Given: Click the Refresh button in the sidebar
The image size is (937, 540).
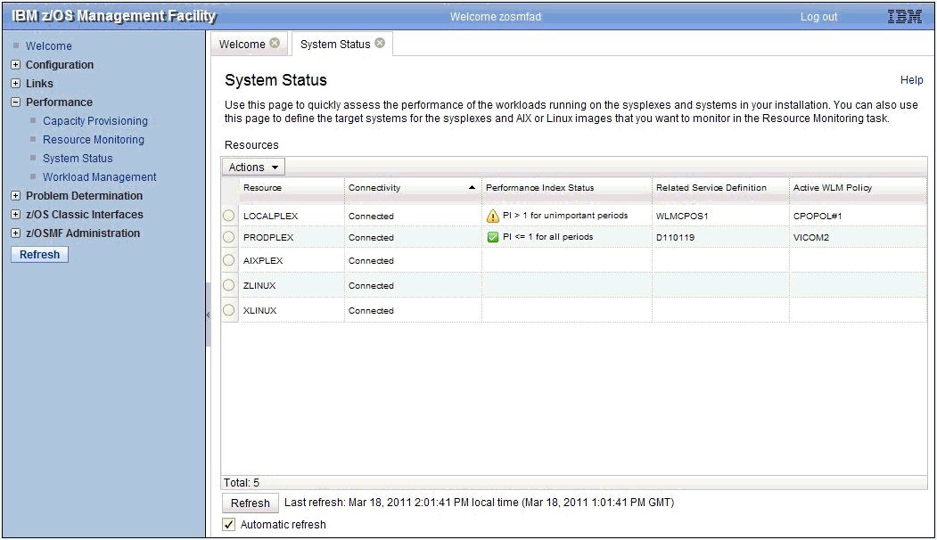Looking at the screenshot, I should click(x=38, y=254).
